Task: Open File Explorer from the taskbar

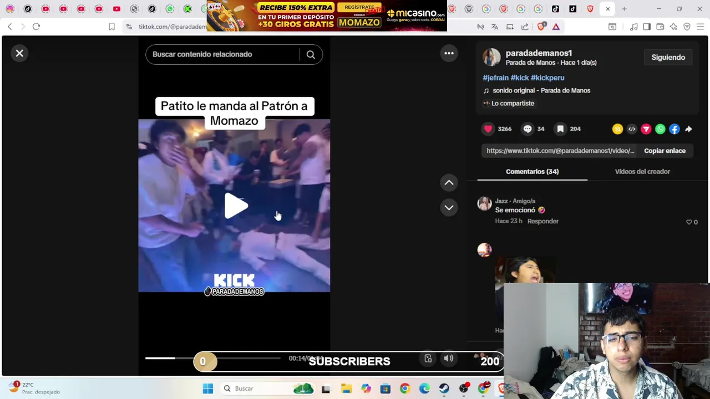Action: [x=346, y=388]
